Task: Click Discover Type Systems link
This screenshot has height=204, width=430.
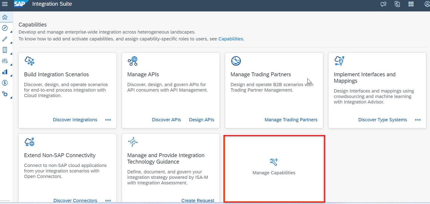Action: tap(383, 120)
